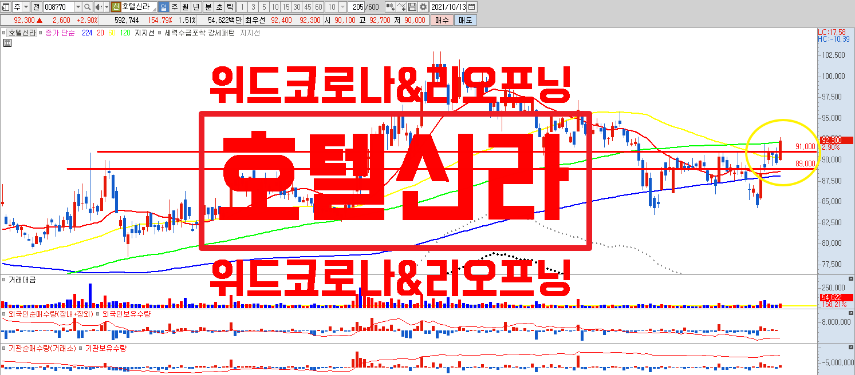
Task: Click the yellow 60 moving average value
Action: pos(112,33)
